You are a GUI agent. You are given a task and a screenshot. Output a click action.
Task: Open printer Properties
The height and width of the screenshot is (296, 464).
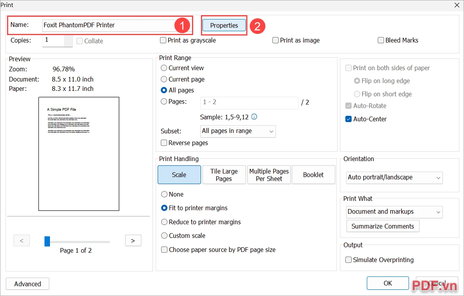point(224,25)
